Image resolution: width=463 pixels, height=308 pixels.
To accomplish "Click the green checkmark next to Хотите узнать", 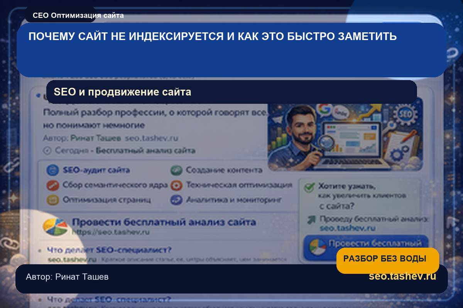I will point(309,187).
